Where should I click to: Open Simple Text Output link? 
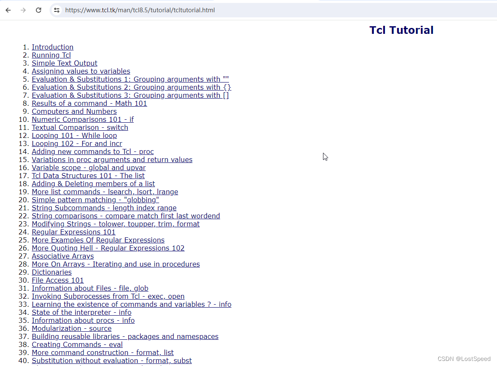(x=64, y=63)
